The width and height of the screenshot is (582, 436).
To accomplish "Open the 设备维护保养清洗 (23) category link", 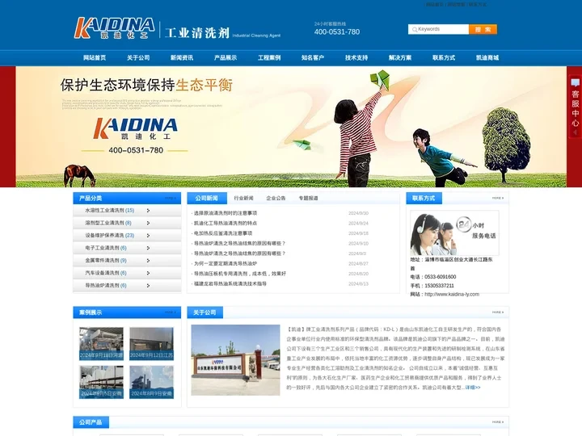I will click(x=109, y=236).
